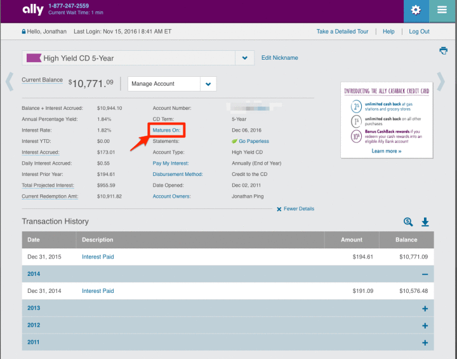Screen dimensions: 457x359
Task: Download transaction history arrow icon
Action: (425, 222)
